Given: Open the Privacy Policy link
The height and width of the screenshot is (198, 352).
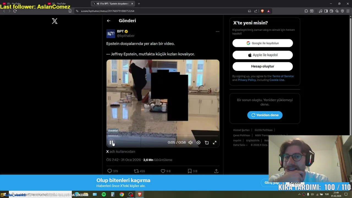Looking at the screenshot, I should click(x=247, y=80).
